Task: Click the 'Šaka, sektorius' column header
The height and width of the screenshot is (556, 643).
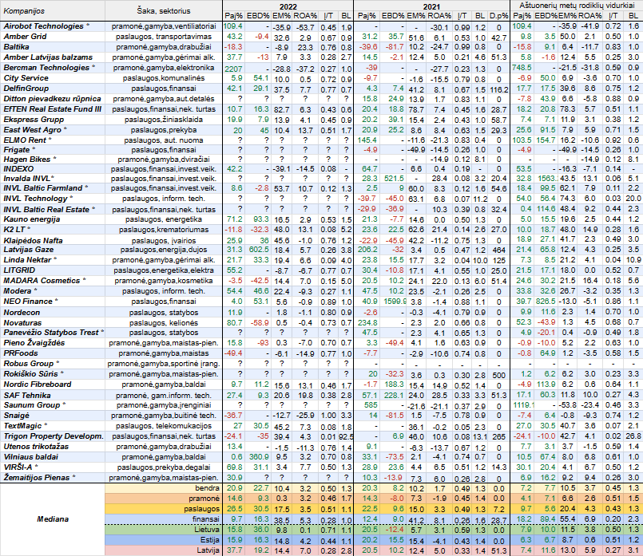Action: pos(164,10)
